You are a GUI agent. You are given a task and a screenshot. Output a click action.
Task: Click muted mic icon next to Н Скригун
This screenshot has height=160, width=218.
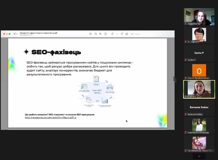point(186,42)
